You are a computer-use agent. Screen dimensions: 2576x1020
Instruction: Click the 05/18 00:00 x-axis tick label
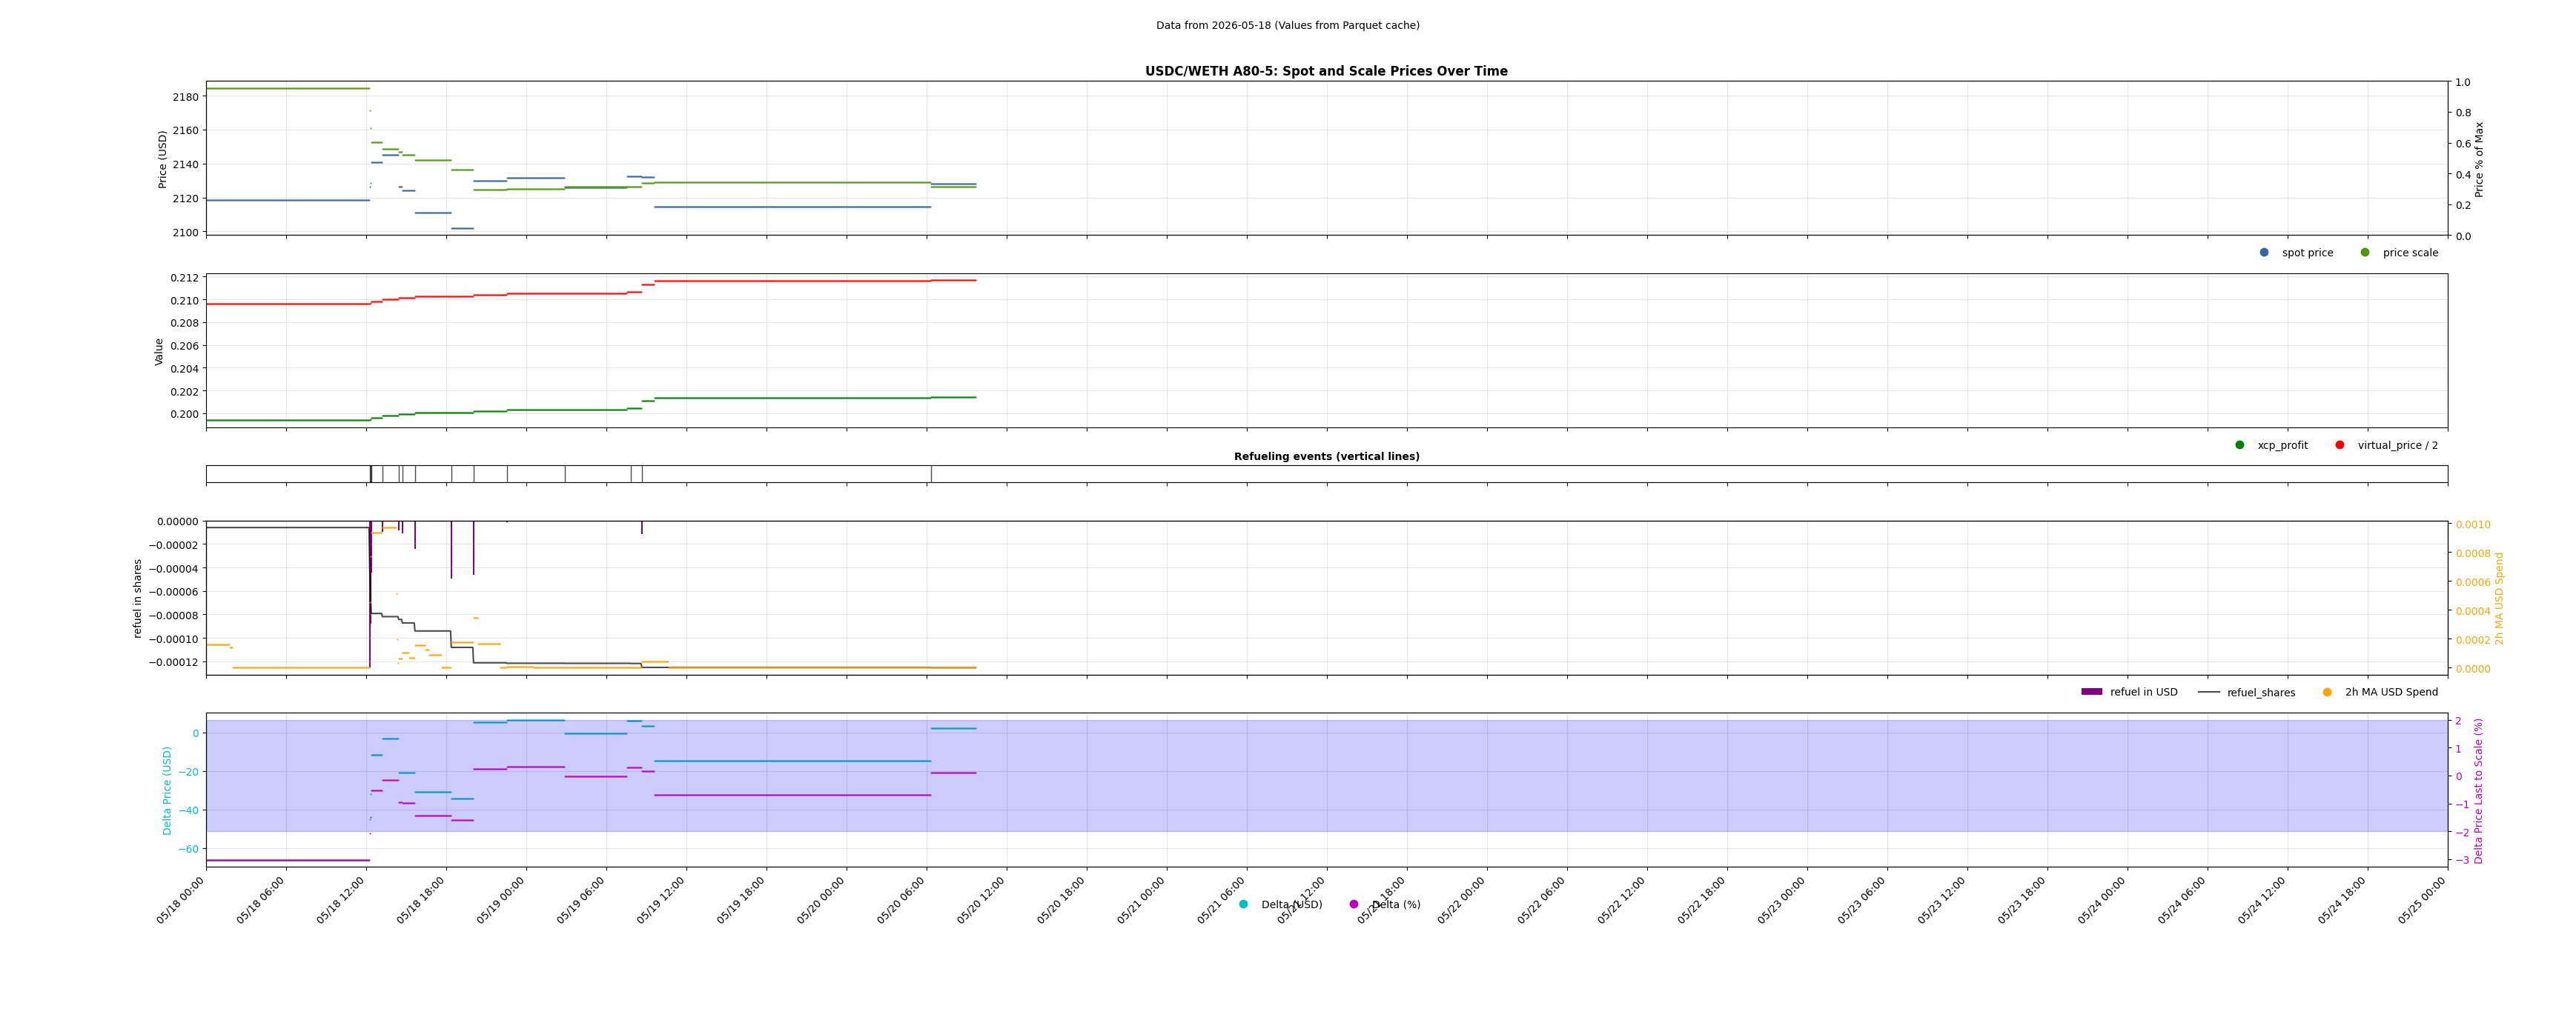tap(181, 901)
